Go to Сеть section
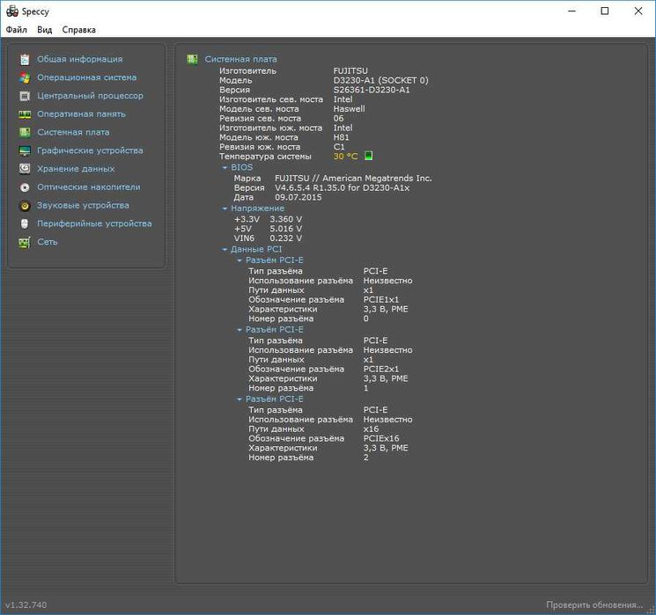Image resolution: width=656 pixels, height=615 pixels. coord(48,242)
